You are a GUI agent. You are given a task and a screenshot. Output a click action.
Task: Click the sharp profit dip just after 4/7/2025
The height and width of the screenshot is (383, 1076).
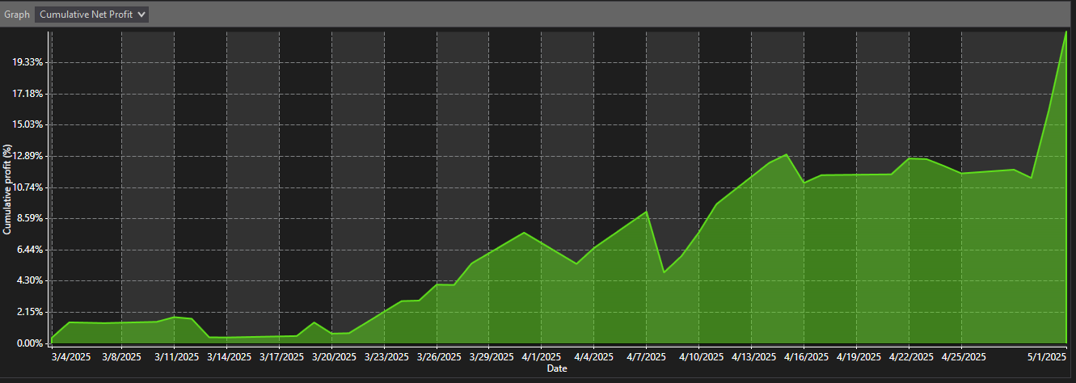[x=664, y=271]
